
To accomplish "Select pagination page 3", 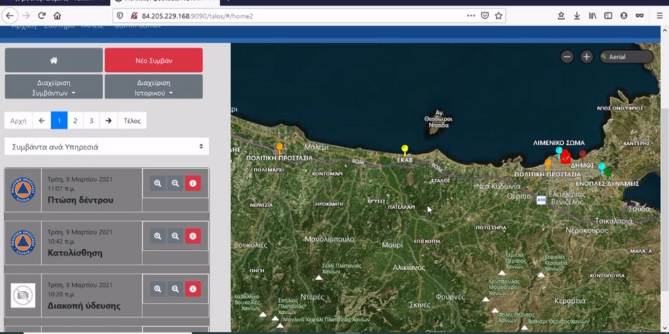I will 91,121.
